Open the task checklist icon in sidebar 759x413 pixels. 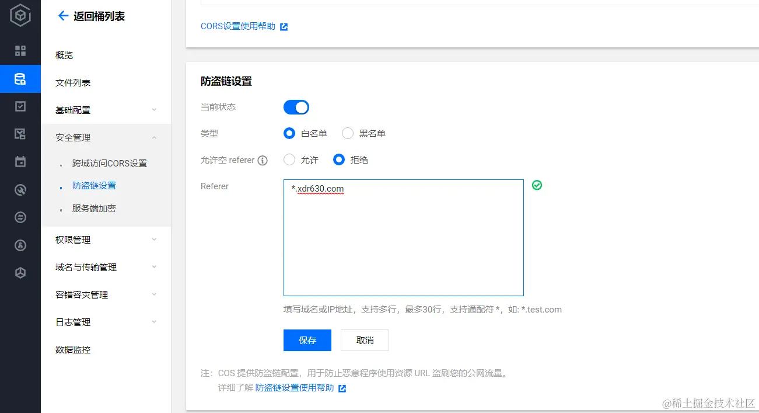pyautogui.click(x=20, y=106)
